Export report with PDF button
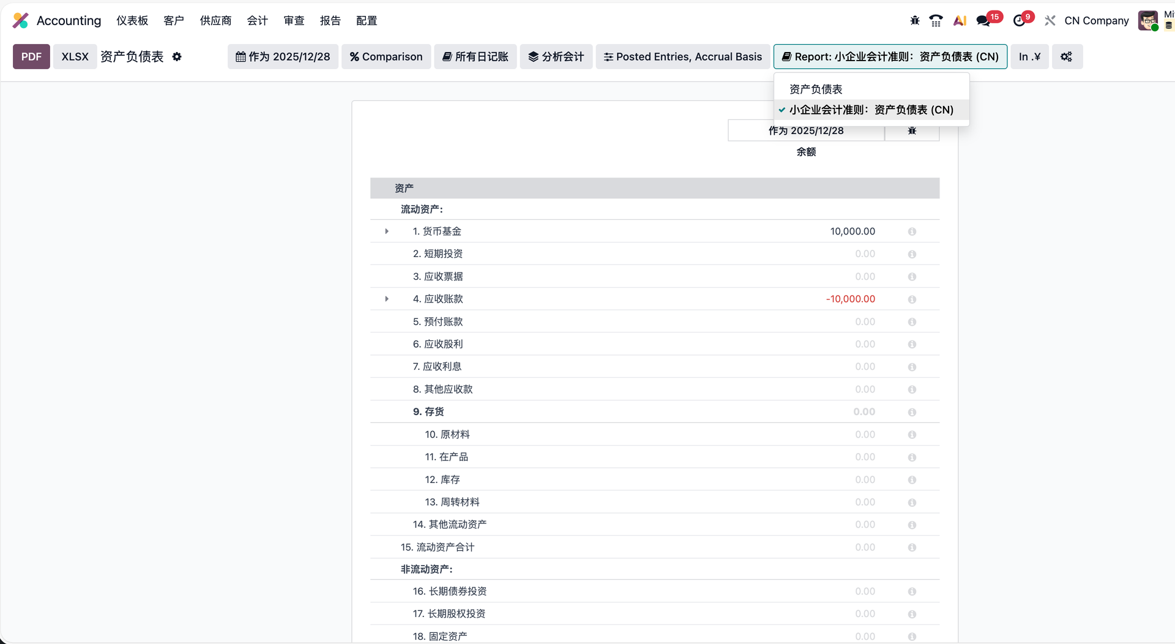This screenshot has width=1175, height=644. tap(31, 57)
